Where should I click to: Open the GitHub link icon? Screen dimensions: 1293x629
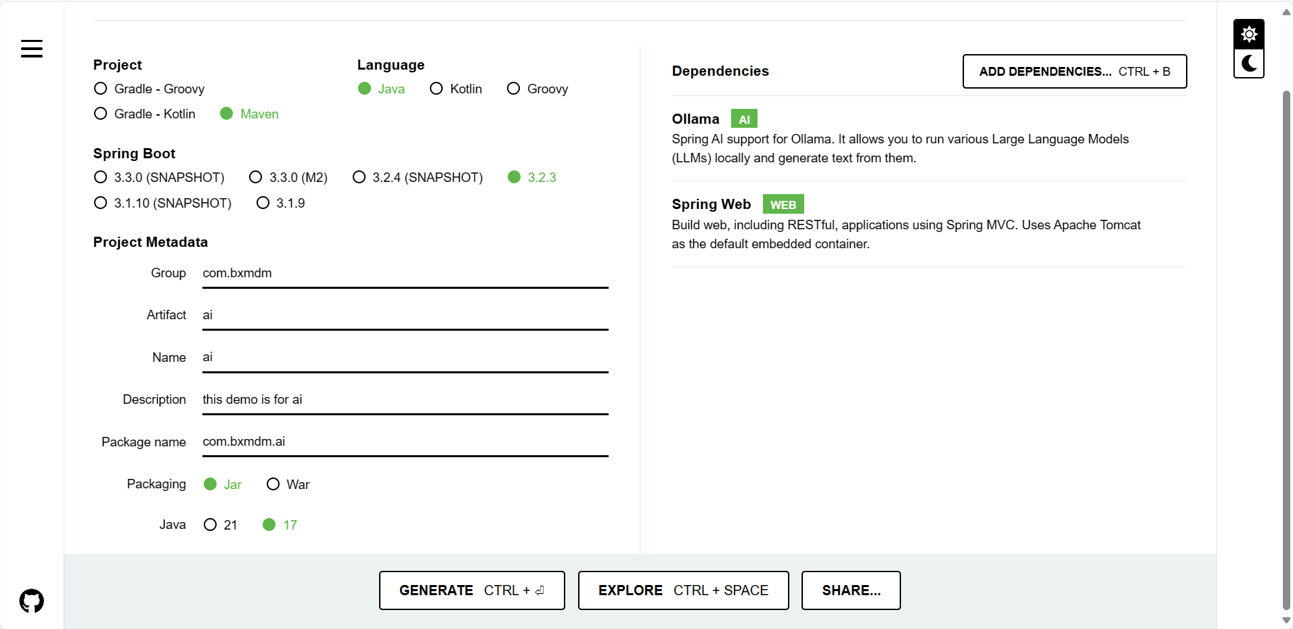(32, 601)
